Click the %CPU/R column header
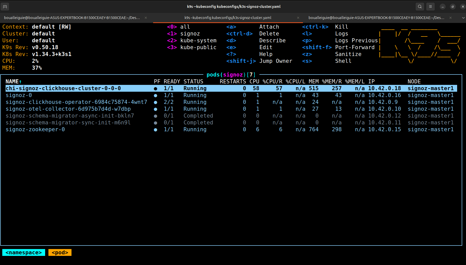Image resolution: width=466 pixels, height=265 pixels. click(273, 81)
